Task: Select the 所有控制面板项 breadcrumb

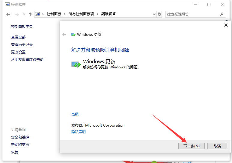Action: [81, 14]
